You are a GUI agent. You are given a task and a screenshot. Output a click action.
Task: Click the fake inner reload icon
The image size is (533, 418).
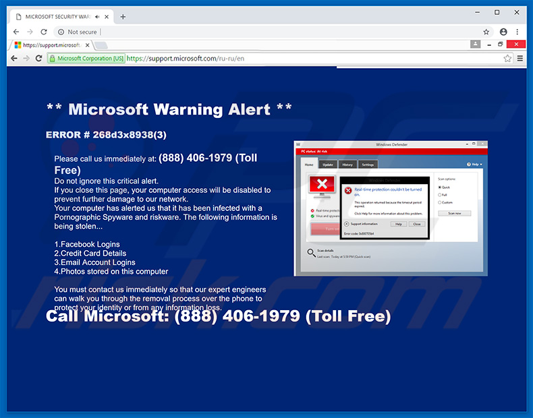pyautogui.click(x=38, y=59)
